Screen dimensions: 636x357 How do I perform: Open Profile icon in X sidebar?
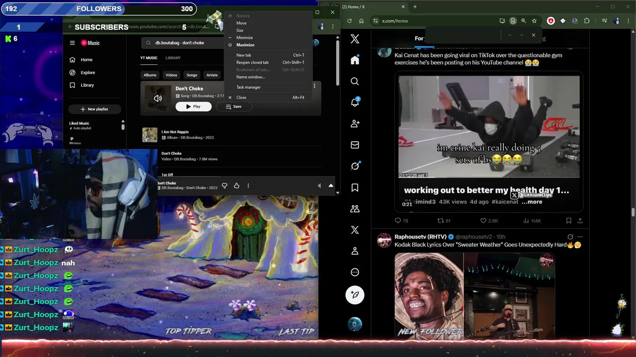355,251
